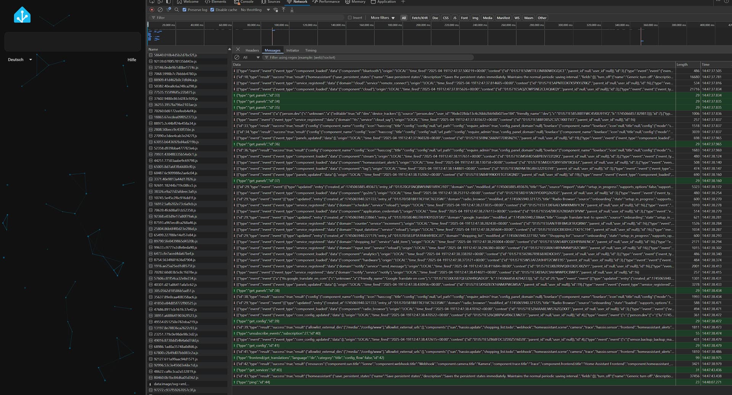Clear WebSocket messages list
Viewport: 732px width, 395px height.
tap(237, 58)
